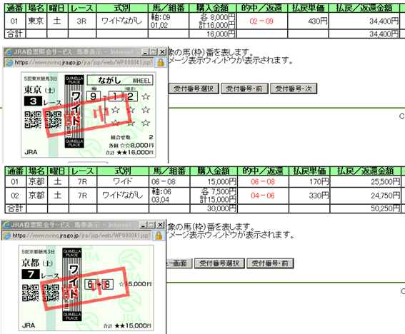Click the lower 受付番号・前 button

pyautogui.click(x=270, y=263)
